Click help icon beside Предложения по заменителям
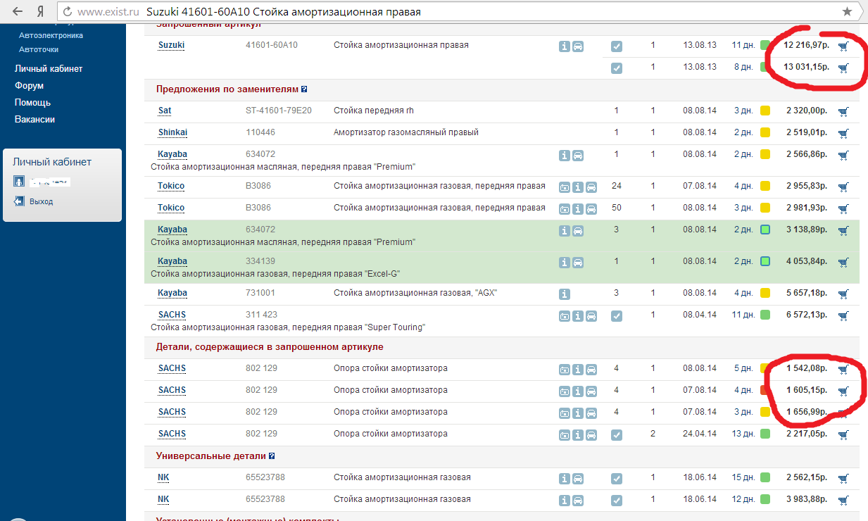Screen dimensions: 868x521 click(x=304, y=89)
